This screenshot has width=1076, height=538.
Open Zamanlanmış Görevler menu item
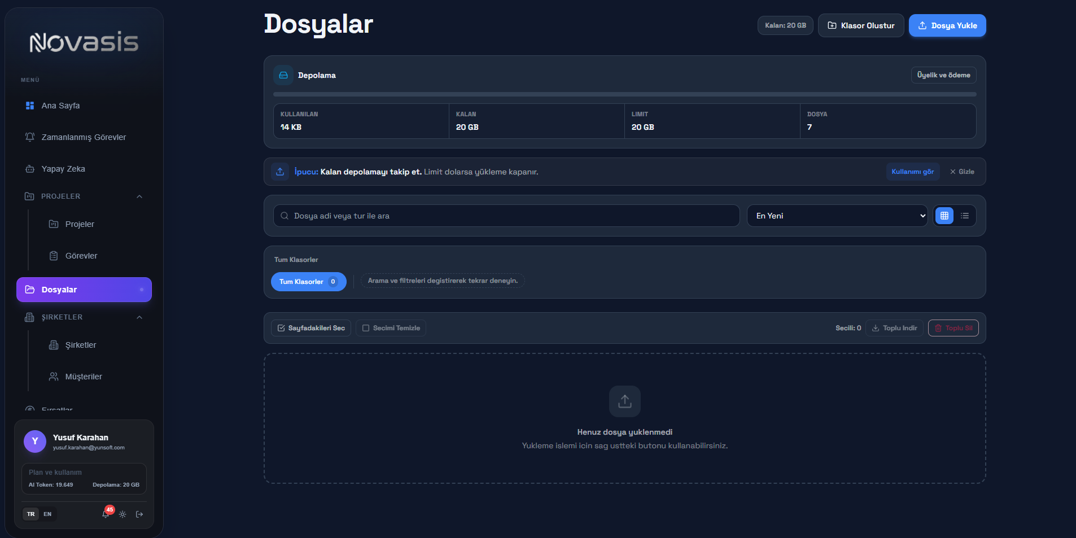click(84, 137)
